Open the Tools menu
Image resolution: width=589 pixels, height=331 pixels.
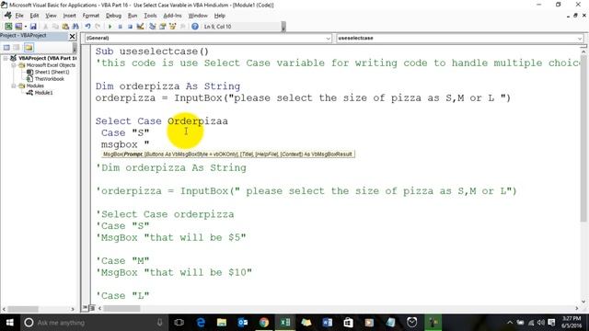tap(150, 16)
